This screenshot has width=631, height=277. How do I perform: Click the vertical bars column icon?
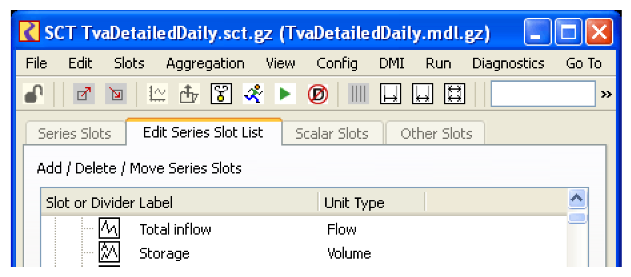pyautogui.click(x=359, y=94)
